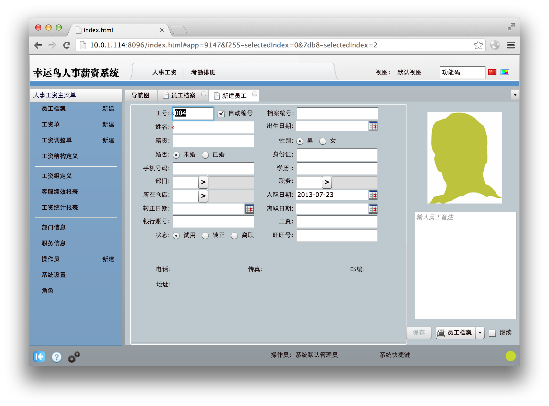The image size is (549, 406).
Task: Open the 部门 picker arrow button
Action: point(203,182)
